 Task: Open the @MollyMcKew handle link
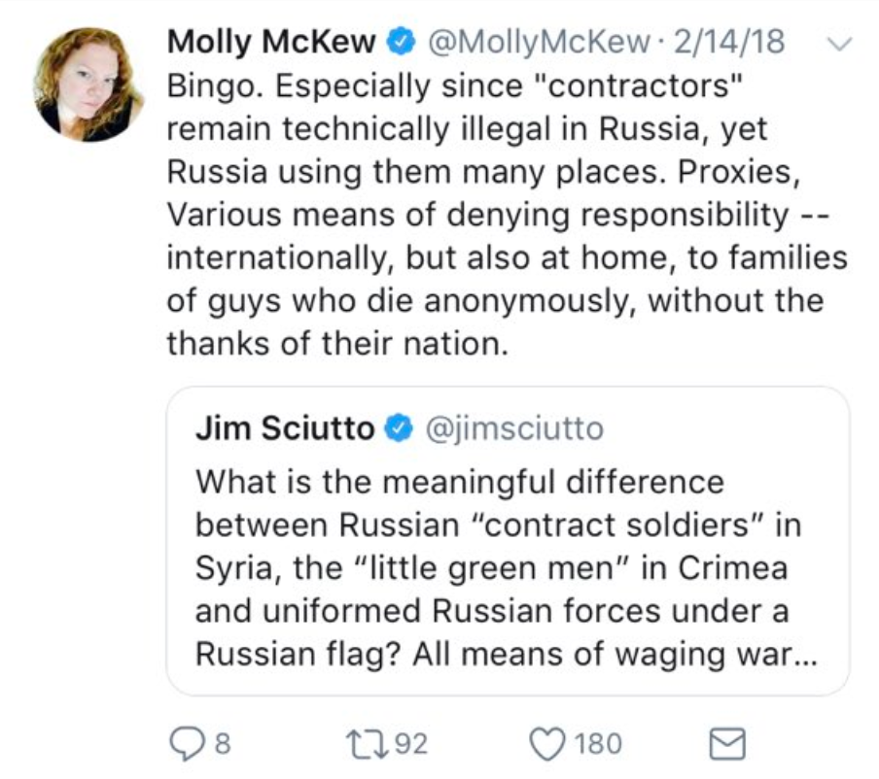(539, 43)
